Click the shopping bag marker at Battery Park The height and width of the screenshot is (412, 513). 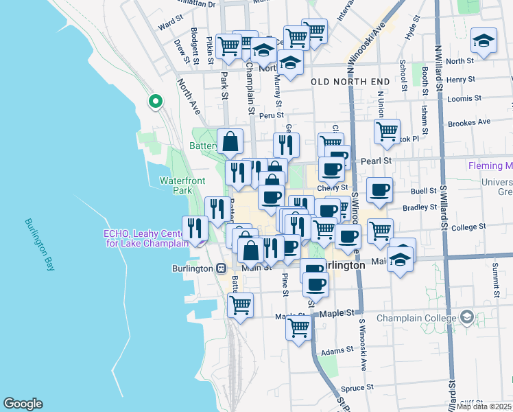click(x=230, y=142)
